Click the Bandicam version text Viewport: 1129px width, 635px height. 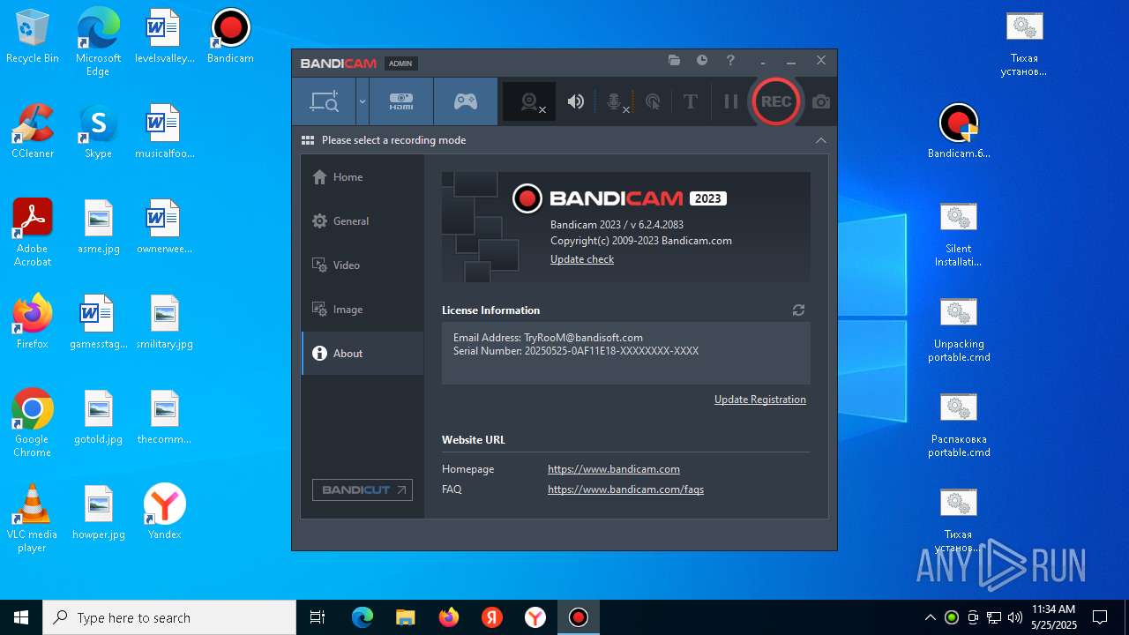tap(617, 225)
